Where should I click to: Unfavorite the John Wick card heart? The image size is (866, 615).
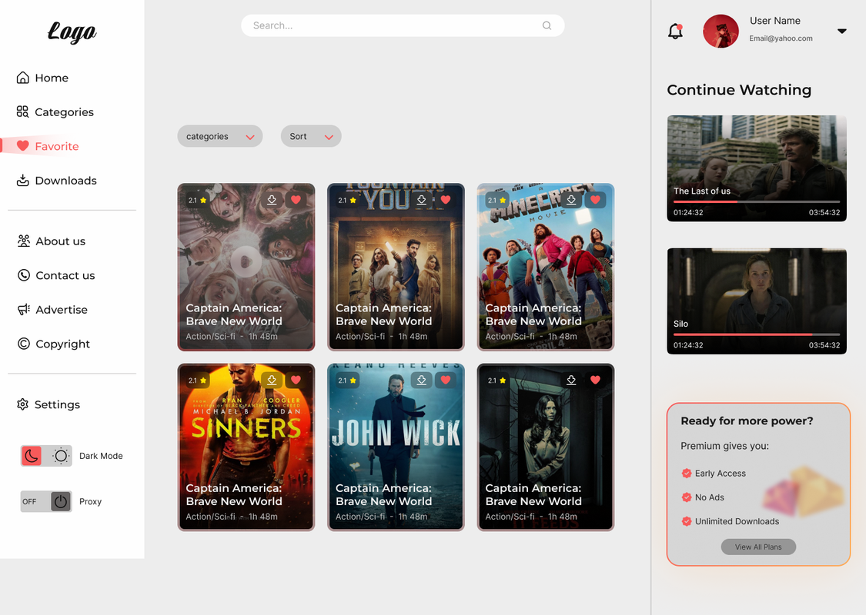pyautogui.click(x=445, y=380)
